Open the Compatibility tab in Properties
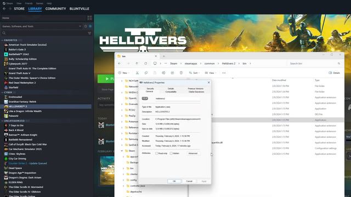This screenshot has height=197, width=351. [x=171, y=92]
